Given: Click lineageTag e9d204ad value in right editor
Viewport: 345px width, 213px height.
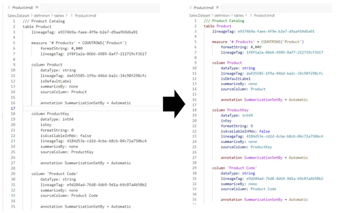Looking at the screenshot, I should (x=285, y=179).
